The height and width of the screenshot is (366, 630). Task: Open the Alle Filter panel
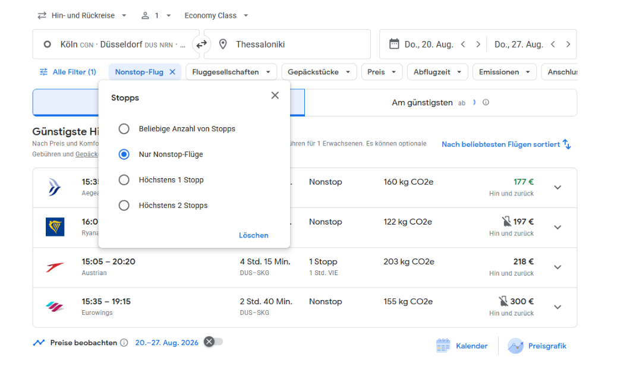coord(68,72)
